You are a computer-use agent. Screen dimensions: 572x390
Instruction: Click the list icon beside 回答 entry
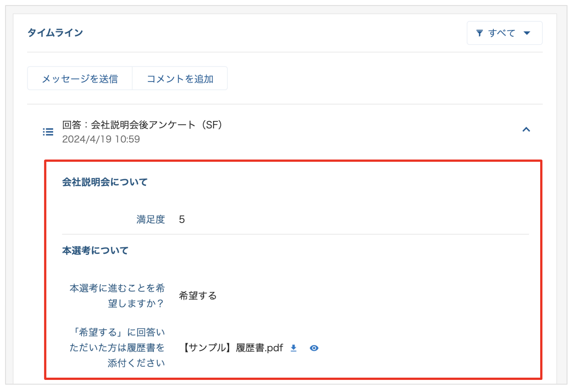pyautogui.click(x=48, y=132)
